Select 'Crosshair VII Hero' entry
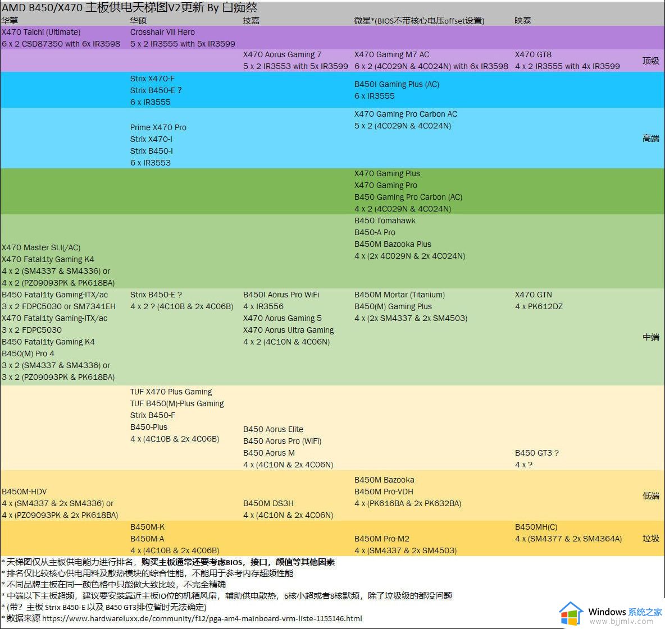This screenshot has height=629, width=665. point(162,32)
